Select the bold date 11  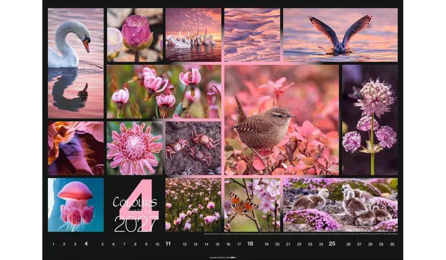pyautogui.click(x=168, y=244)
